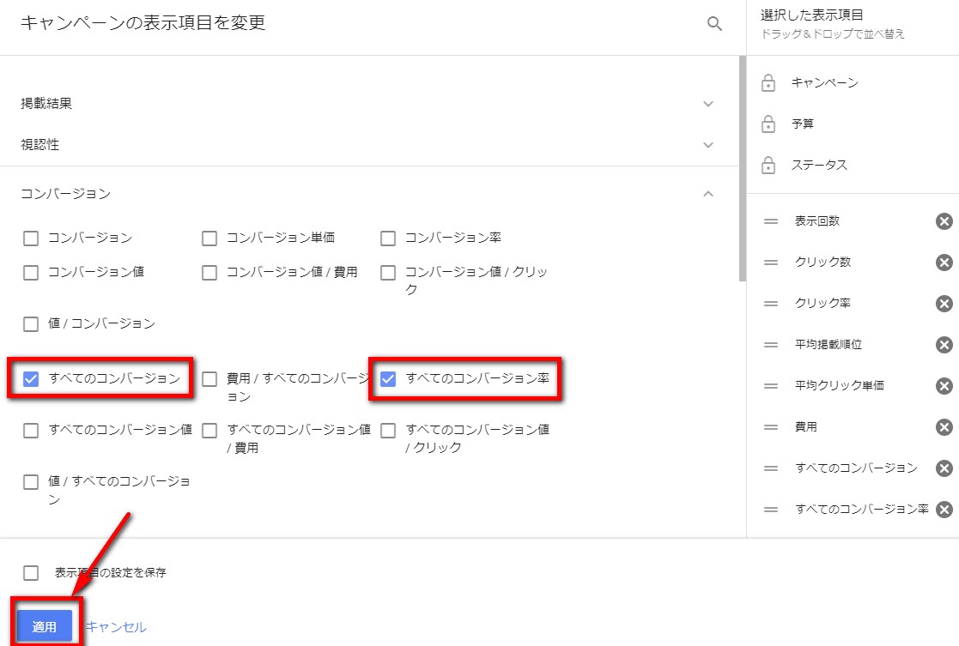This screenshot has height=646, width=959.
Task: Check 表示項目の設定を保存 checkbox
Action: coord(31,573)
